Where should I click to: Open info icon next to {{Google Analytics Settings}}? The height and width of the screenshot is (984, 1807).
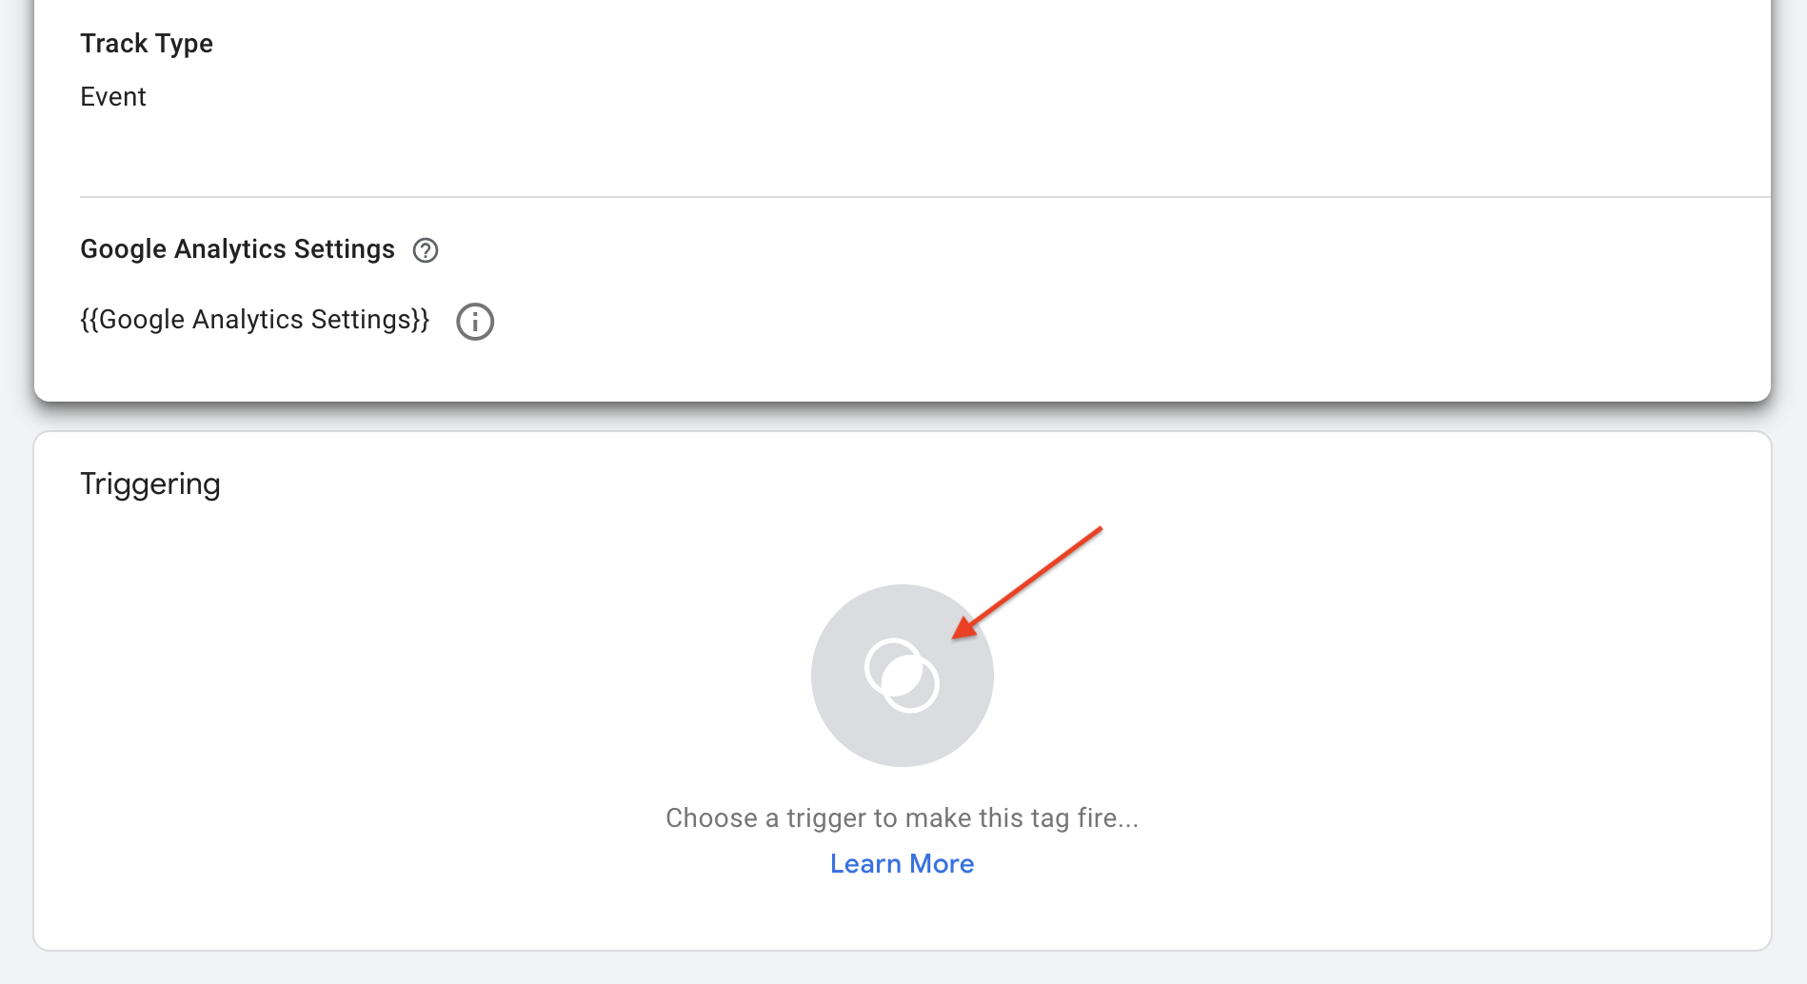pyautogui.click(x=475, y=322)
